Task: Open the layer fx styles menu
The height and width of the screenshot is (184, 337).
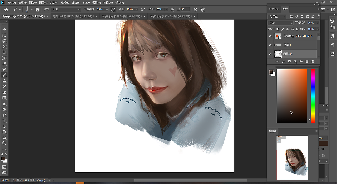Action: coord(284,61)
